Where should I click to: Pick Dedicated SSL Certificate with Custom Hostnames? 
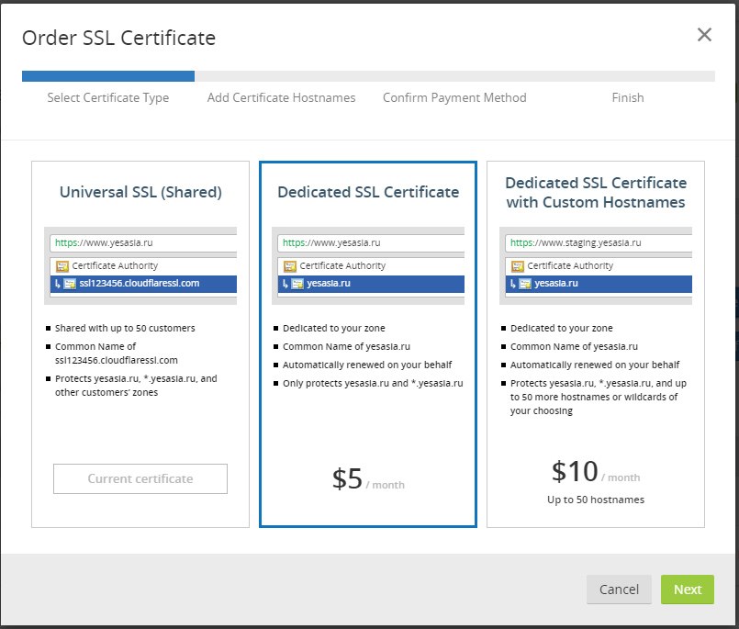pyautogui.click(x=596, y=192)
